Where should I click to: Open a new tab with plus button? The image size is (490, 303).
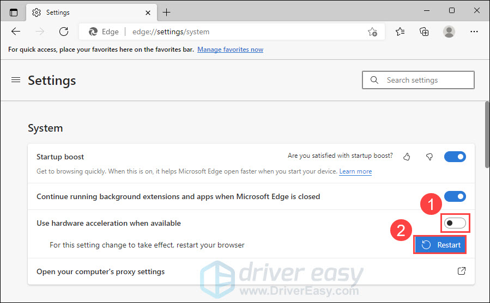166,11
